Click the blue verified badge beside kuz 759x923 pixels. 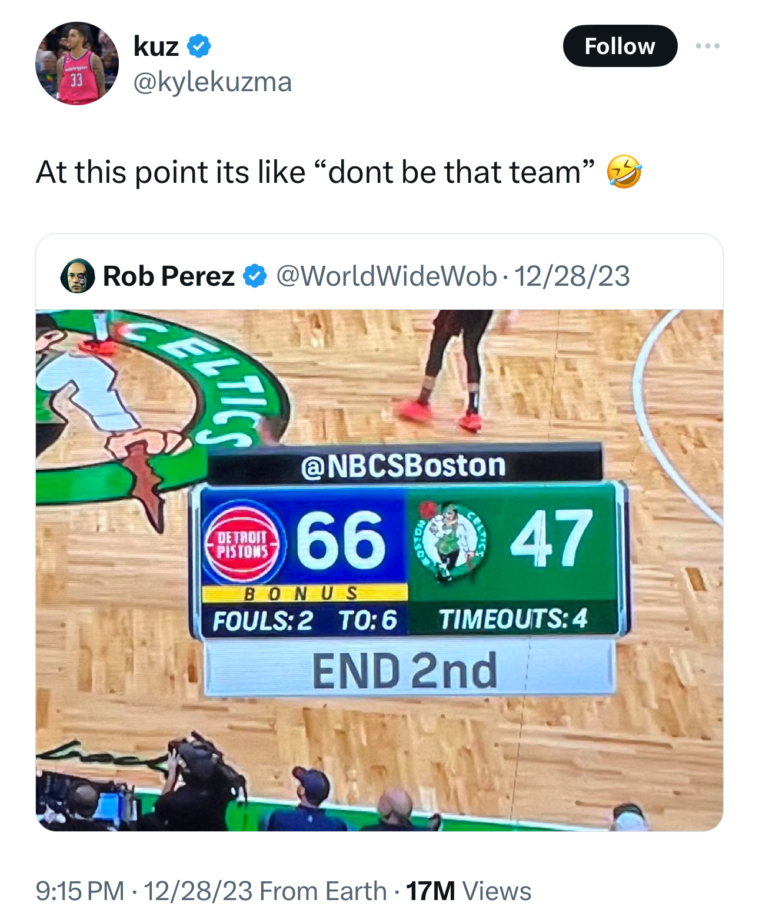(x=199, y=46)
